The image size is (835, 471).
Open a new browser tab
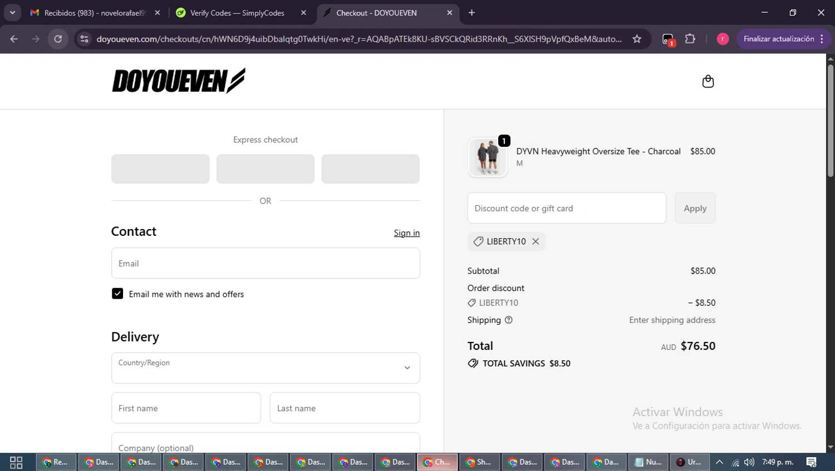coord(471,13)
